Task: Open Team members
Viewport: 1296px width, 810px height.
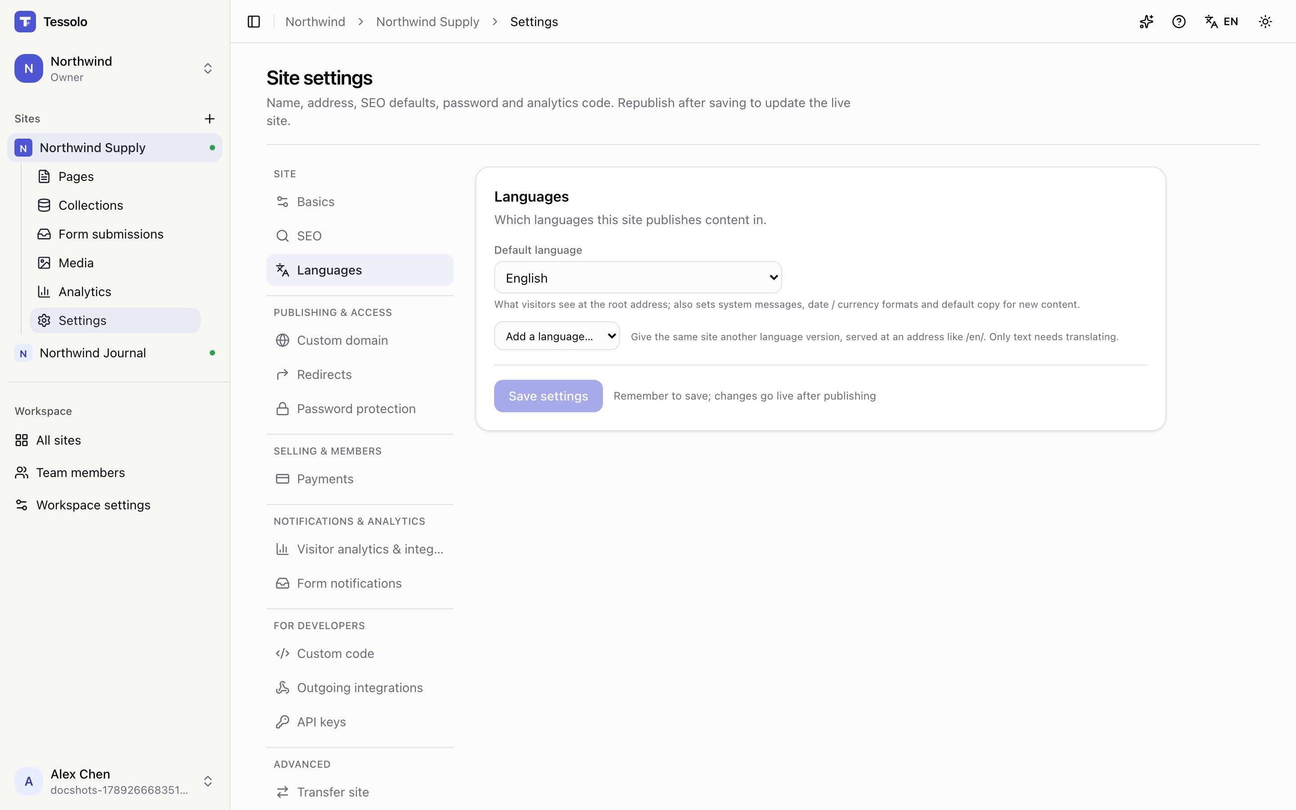Action: coord(115,472)
